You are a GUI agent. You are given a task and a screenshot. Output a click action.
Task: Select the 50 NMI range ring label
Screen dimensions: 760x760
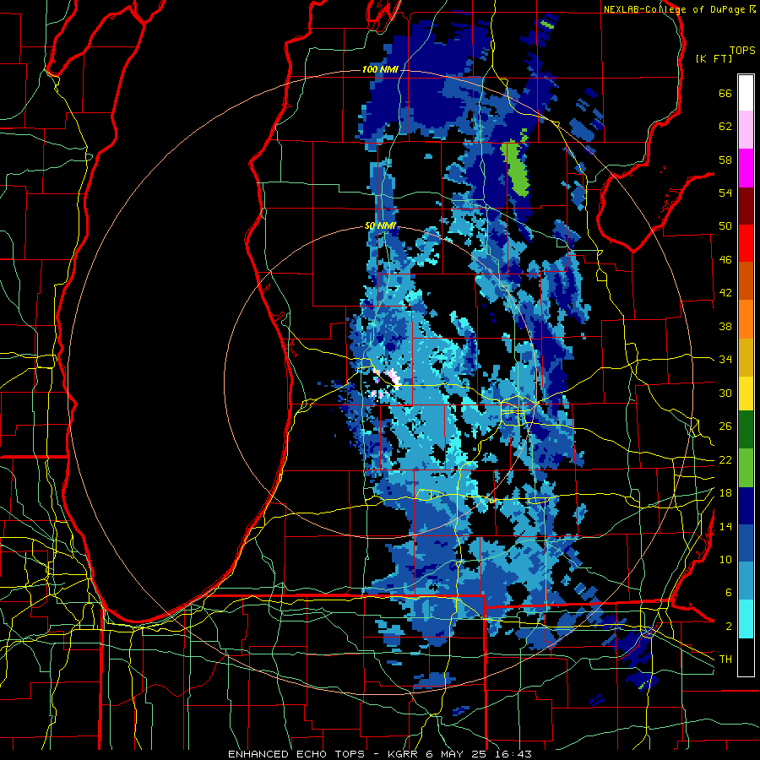click(381, 225)
